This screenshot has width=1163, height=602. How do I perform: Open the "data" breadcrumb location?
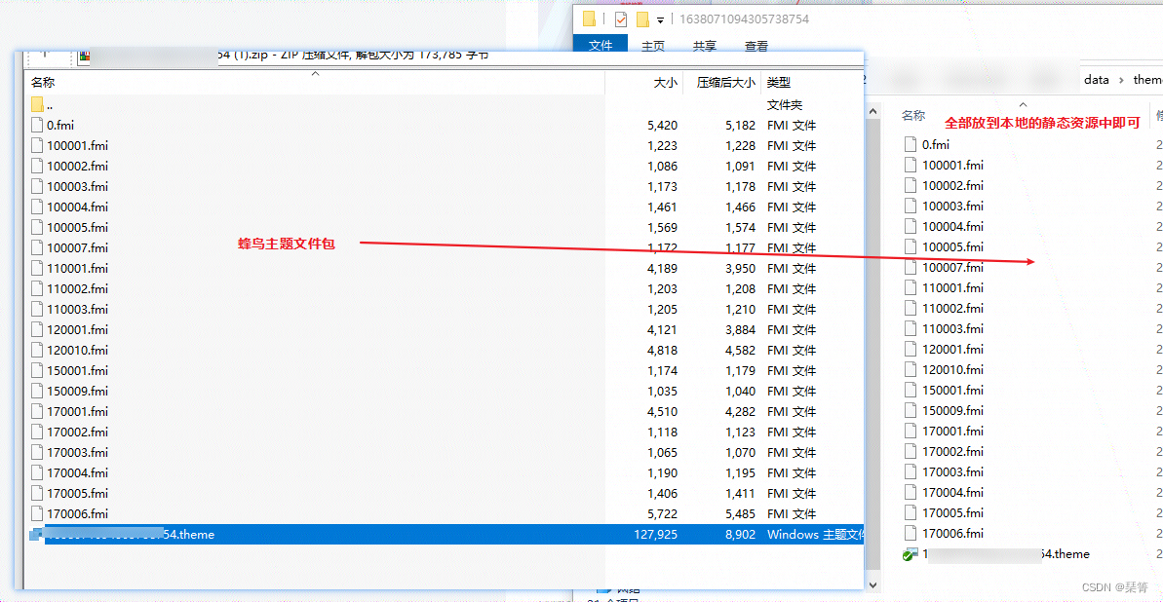[1096, 79]
